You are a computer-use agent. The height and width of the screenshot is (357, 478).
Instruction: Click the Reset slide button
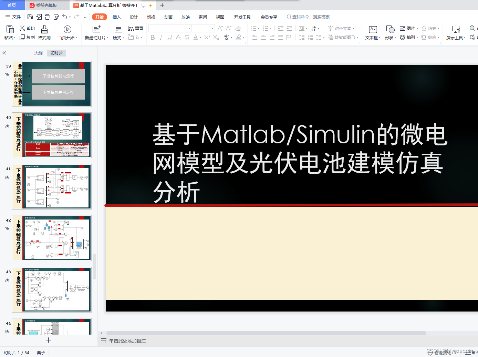[136, 28]
